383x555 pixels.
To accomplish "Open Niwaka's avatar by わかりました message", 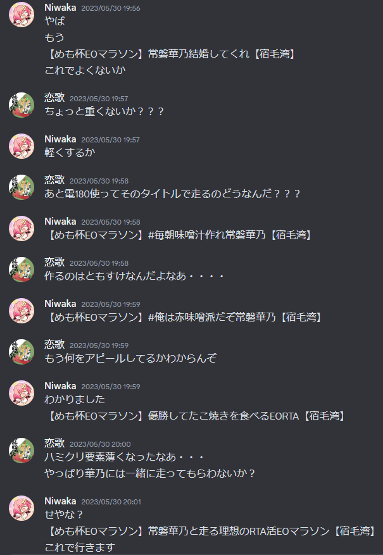I will tap(22, 393).
